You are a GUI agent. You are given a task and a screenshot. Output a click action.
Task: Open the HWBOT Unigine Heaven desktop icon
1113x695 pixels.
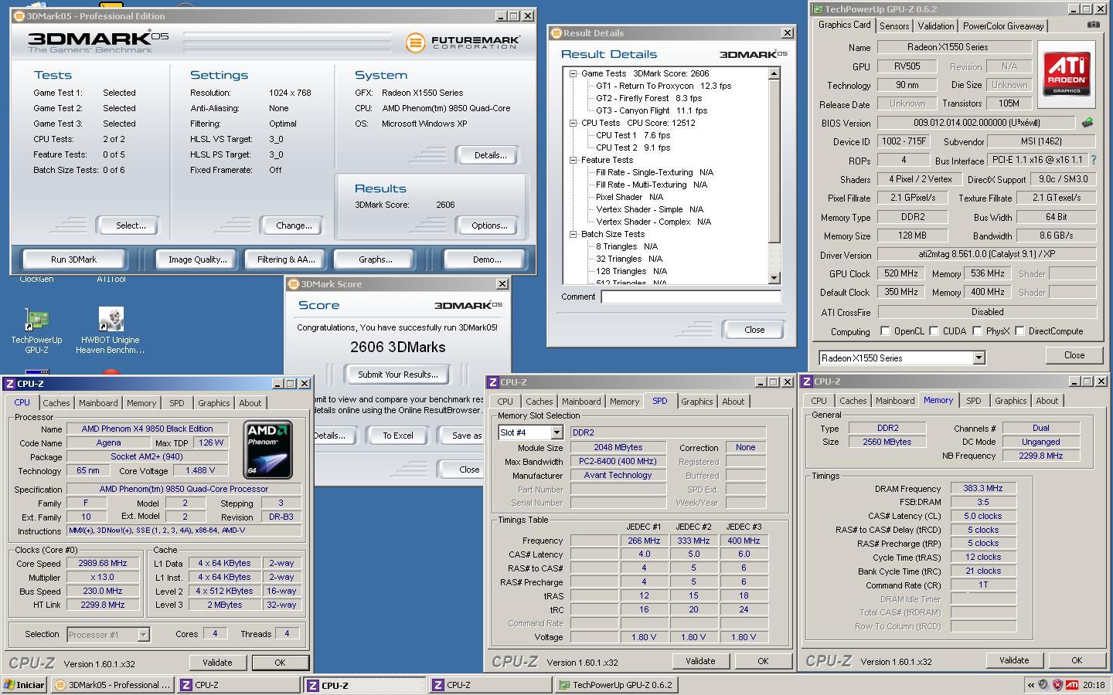coord(111,331)
